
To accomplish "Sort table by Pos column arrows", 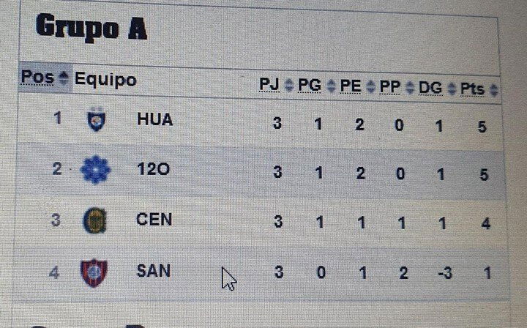I will point(63,78).
